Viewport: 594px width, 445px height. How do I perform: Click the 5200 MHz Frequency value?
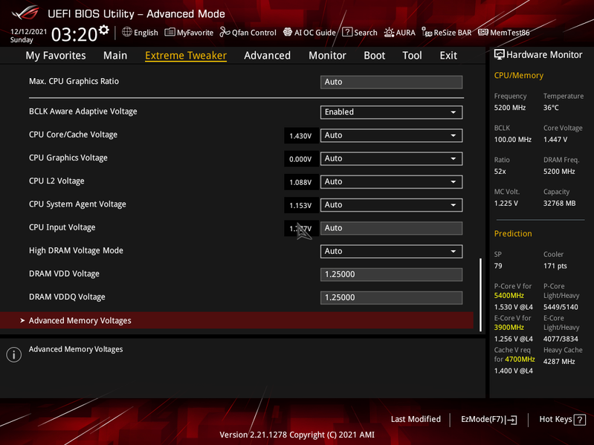click(x=509, y=108)
